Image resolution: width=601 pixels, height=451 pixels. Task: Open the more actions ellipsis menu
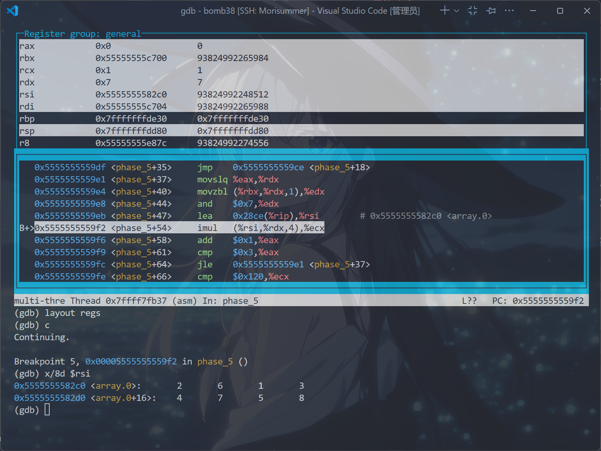[509, 11]
